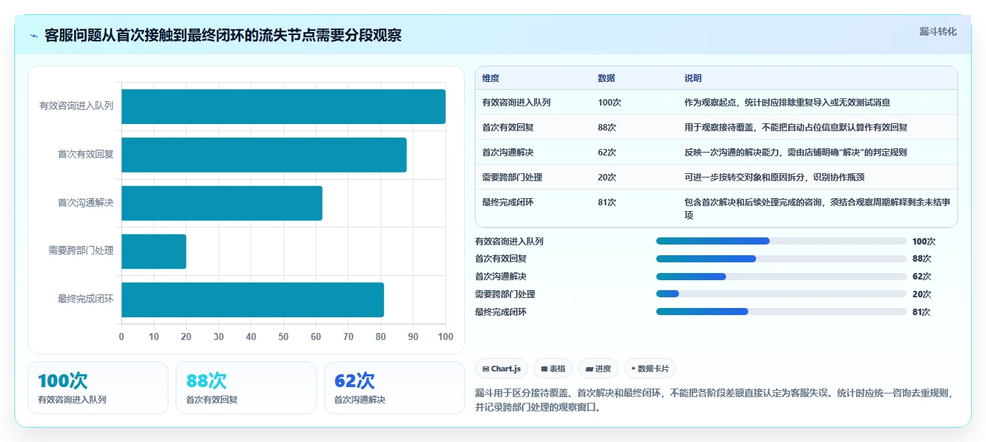Click the Chart.js tag chip
Screen dimensions: 986x442
pos(502,369)
